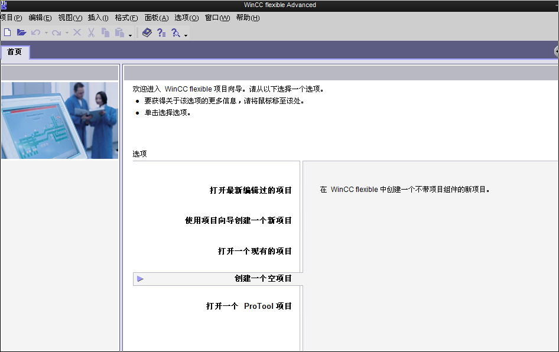Click the operators photo thumbnail at left
The width and height of the screenshot is (559, 352).
click(x=60, y=120)
